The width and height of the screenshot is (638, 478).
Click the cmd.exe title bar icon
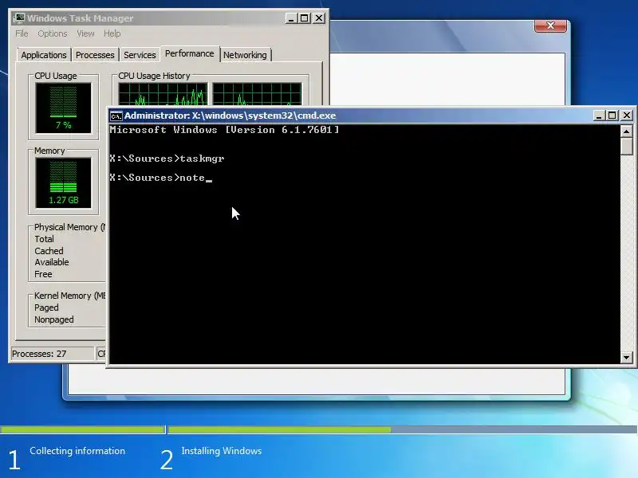coord(116,116)
